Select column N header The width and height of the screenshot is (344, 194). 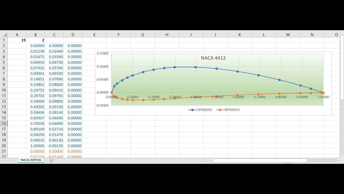click(312, 35)
